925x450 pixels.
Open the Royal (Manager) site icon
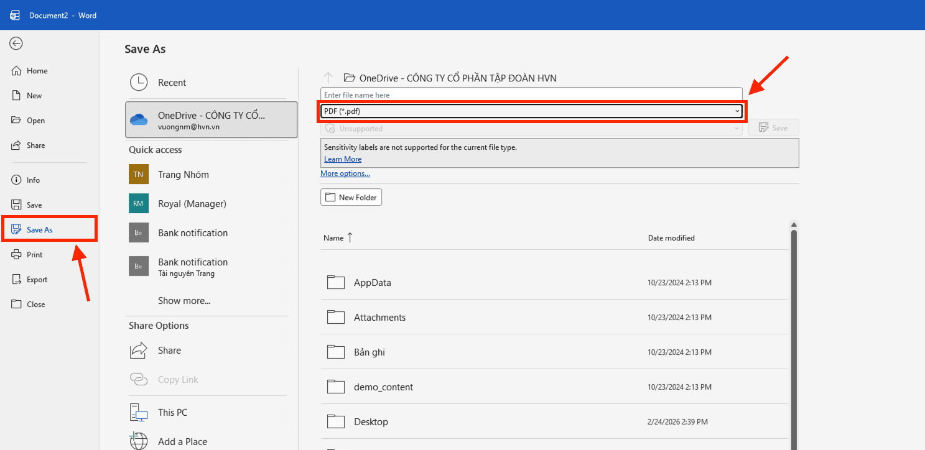pos(138,204)
